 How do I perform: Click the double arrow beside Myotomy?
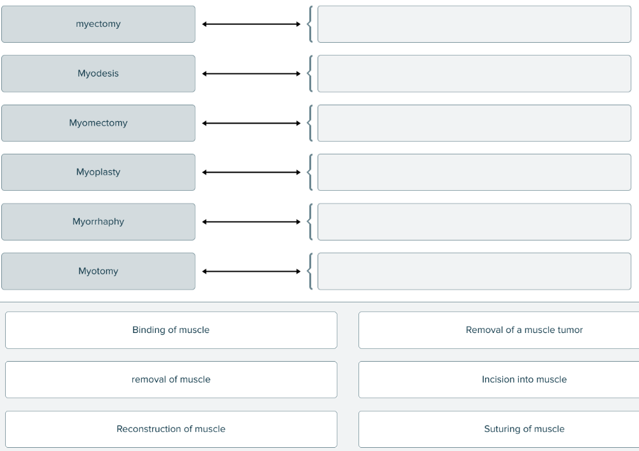click(x=251, y=271)
